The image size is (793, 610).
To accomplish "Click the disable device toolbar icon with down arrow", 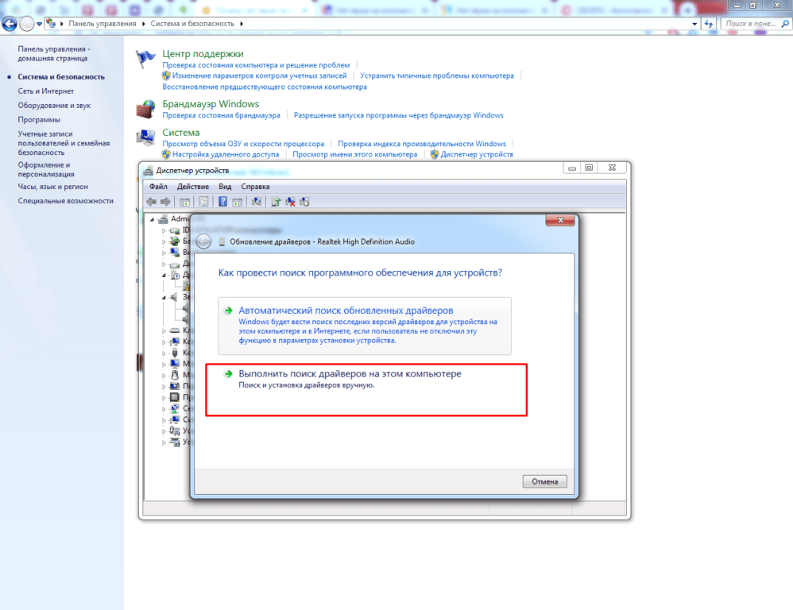I will pos(304,202).
